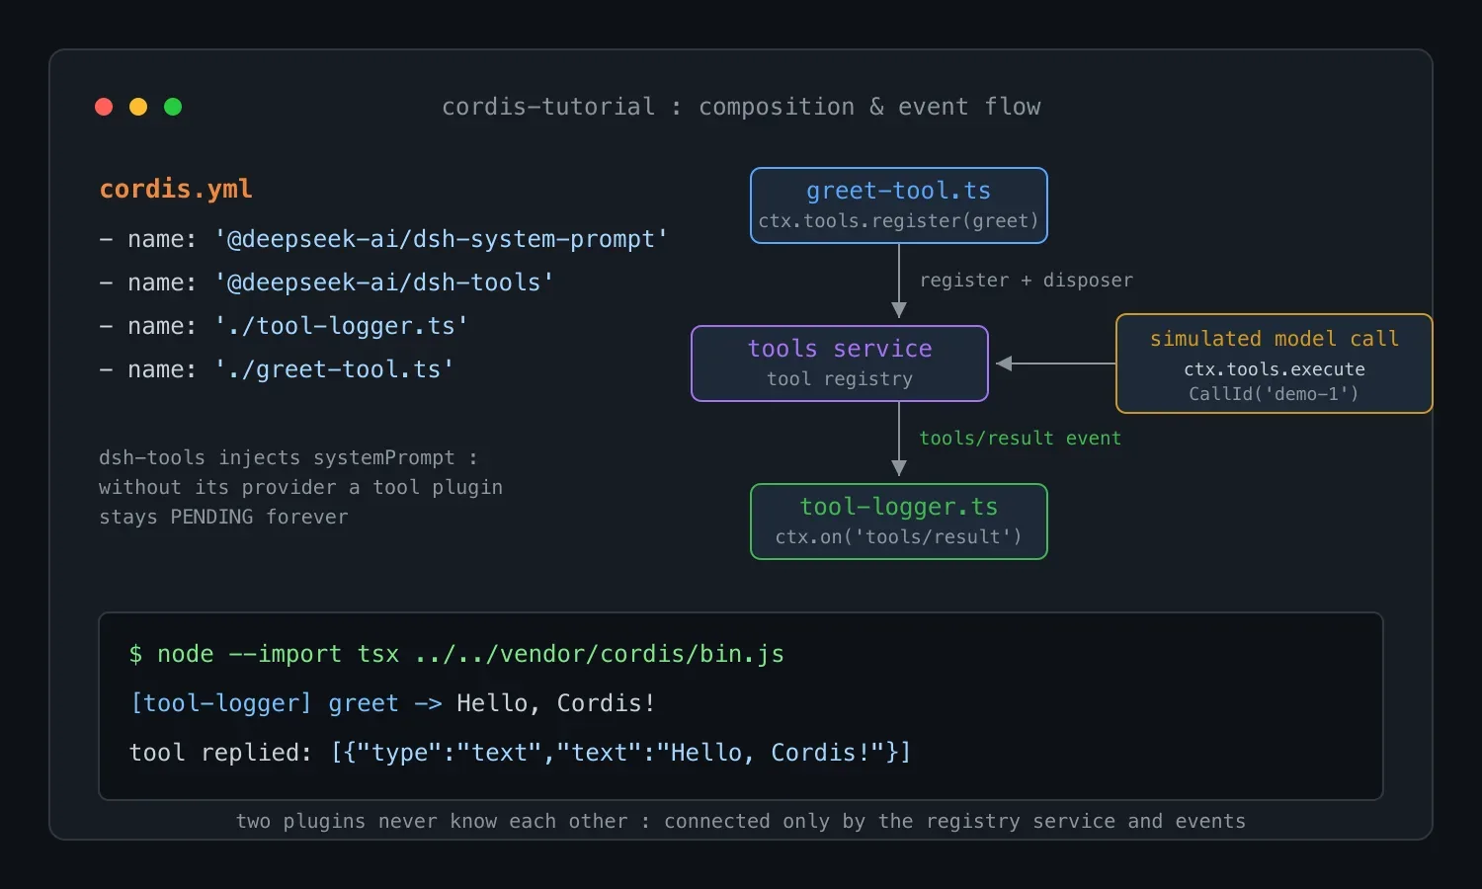Select the purple 'tools service' diagram node
This screenshot has width=1482, height=889.
[x=840, y=364]
